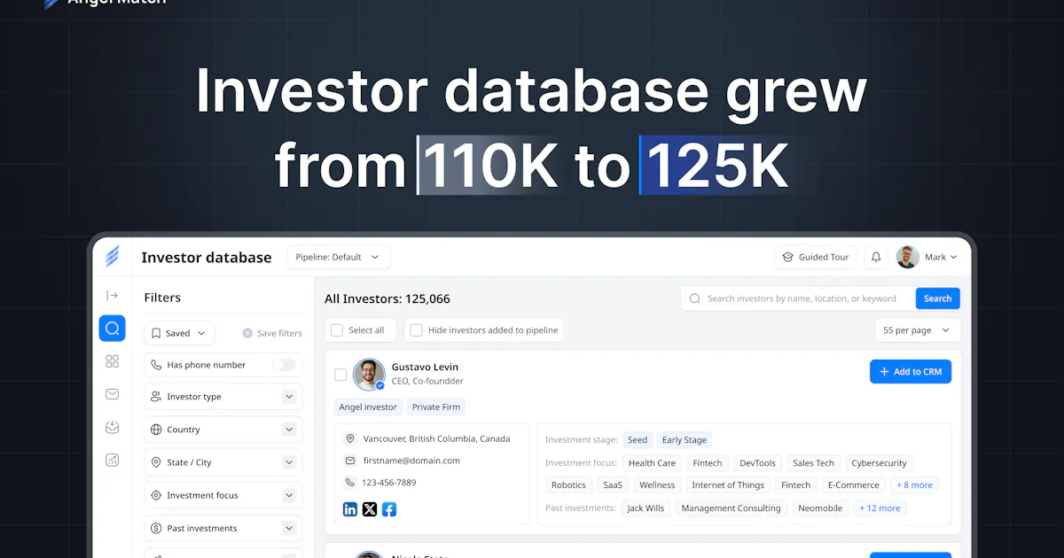Click the SaaS focus tag
The width and height of the screenshot is (1064, 558).
click(x=613, y=485)
